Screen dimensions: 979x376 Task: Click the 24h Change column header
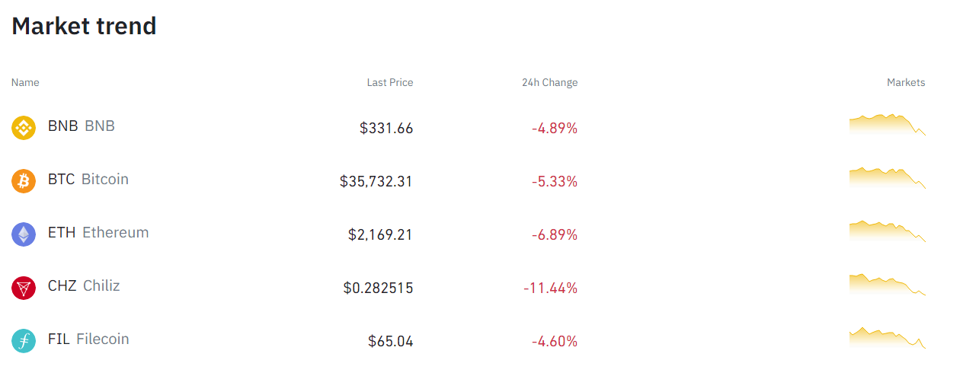pos(549,82)
